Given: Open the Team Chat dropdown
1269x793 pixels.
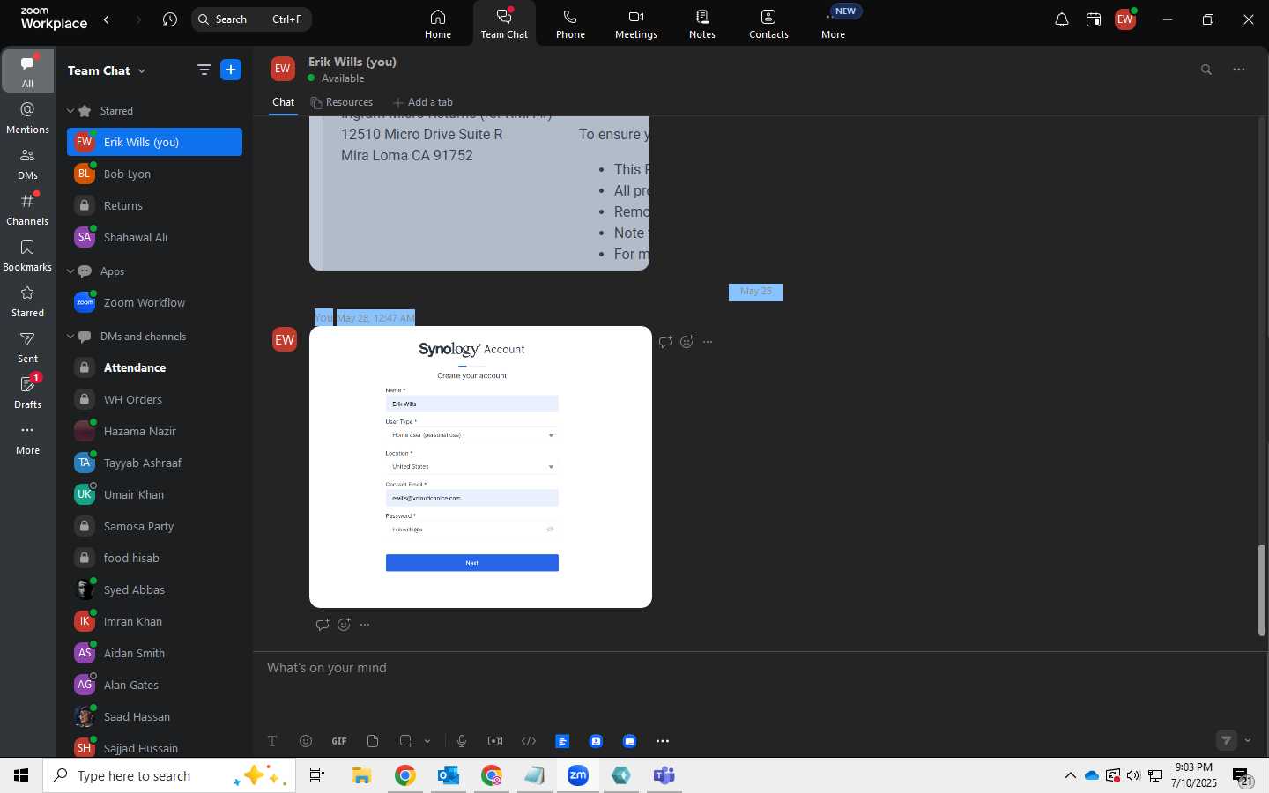Looking at the screenshot, I should coord(107,70).
